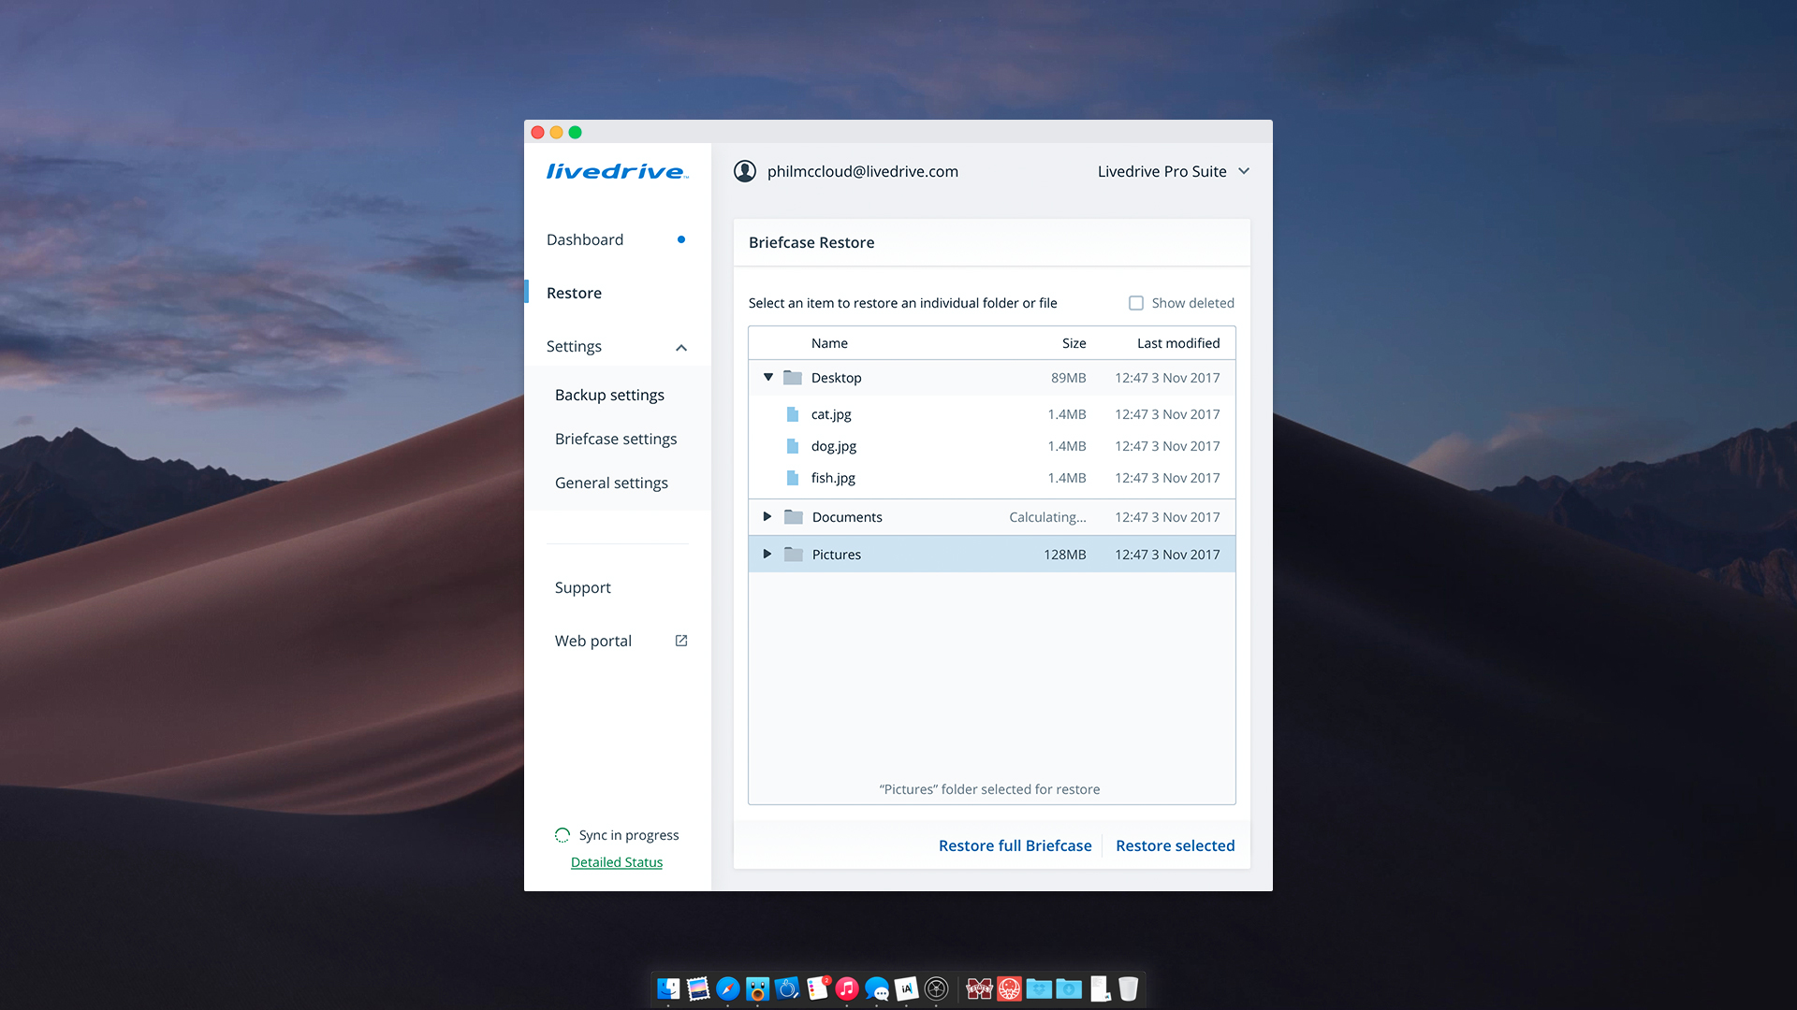
Task: Enable the Show deleted checkbox
Action: point(1136,303)
